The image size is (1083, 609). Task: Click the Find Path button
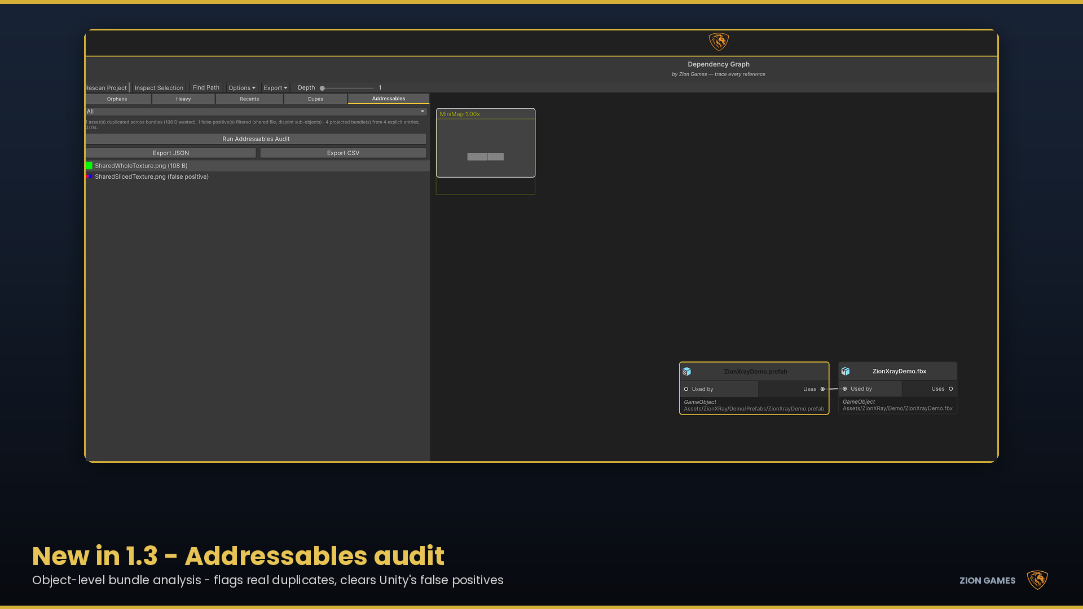coord(206,88)
